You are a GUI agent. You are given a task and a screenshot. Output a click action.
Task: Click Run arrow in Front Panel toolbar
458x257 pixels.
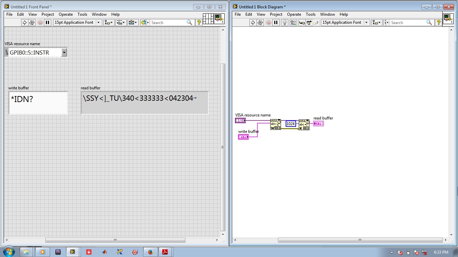[x=24, y=22]
